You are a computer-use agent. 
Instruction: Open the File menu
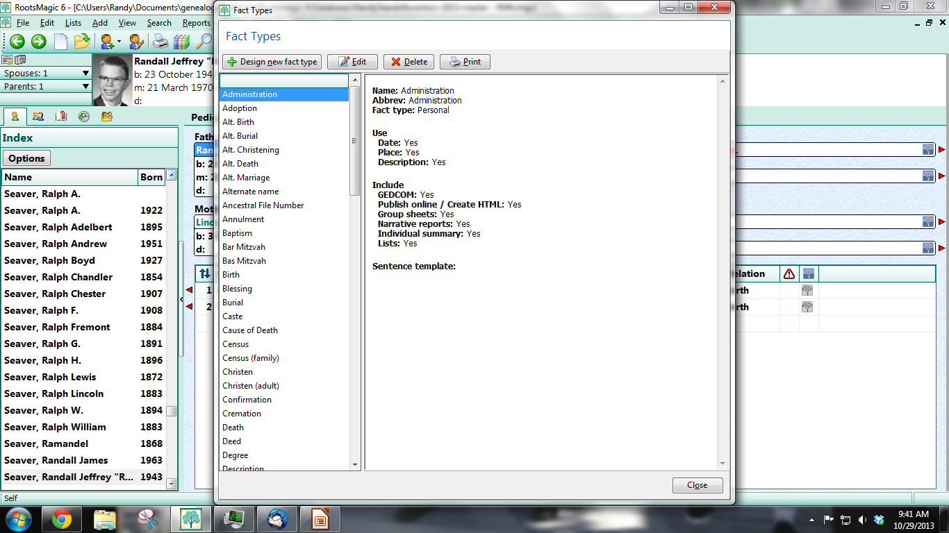[23, 22]
